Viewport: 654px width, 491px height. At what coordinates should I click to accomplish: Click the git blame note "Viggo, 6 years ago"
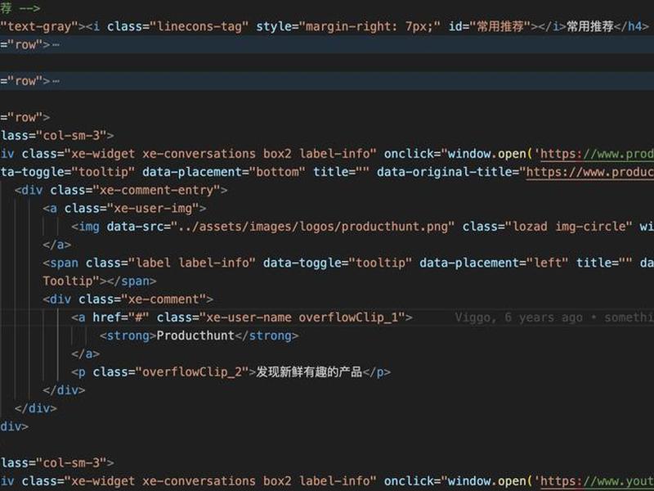tap(518, 318)
